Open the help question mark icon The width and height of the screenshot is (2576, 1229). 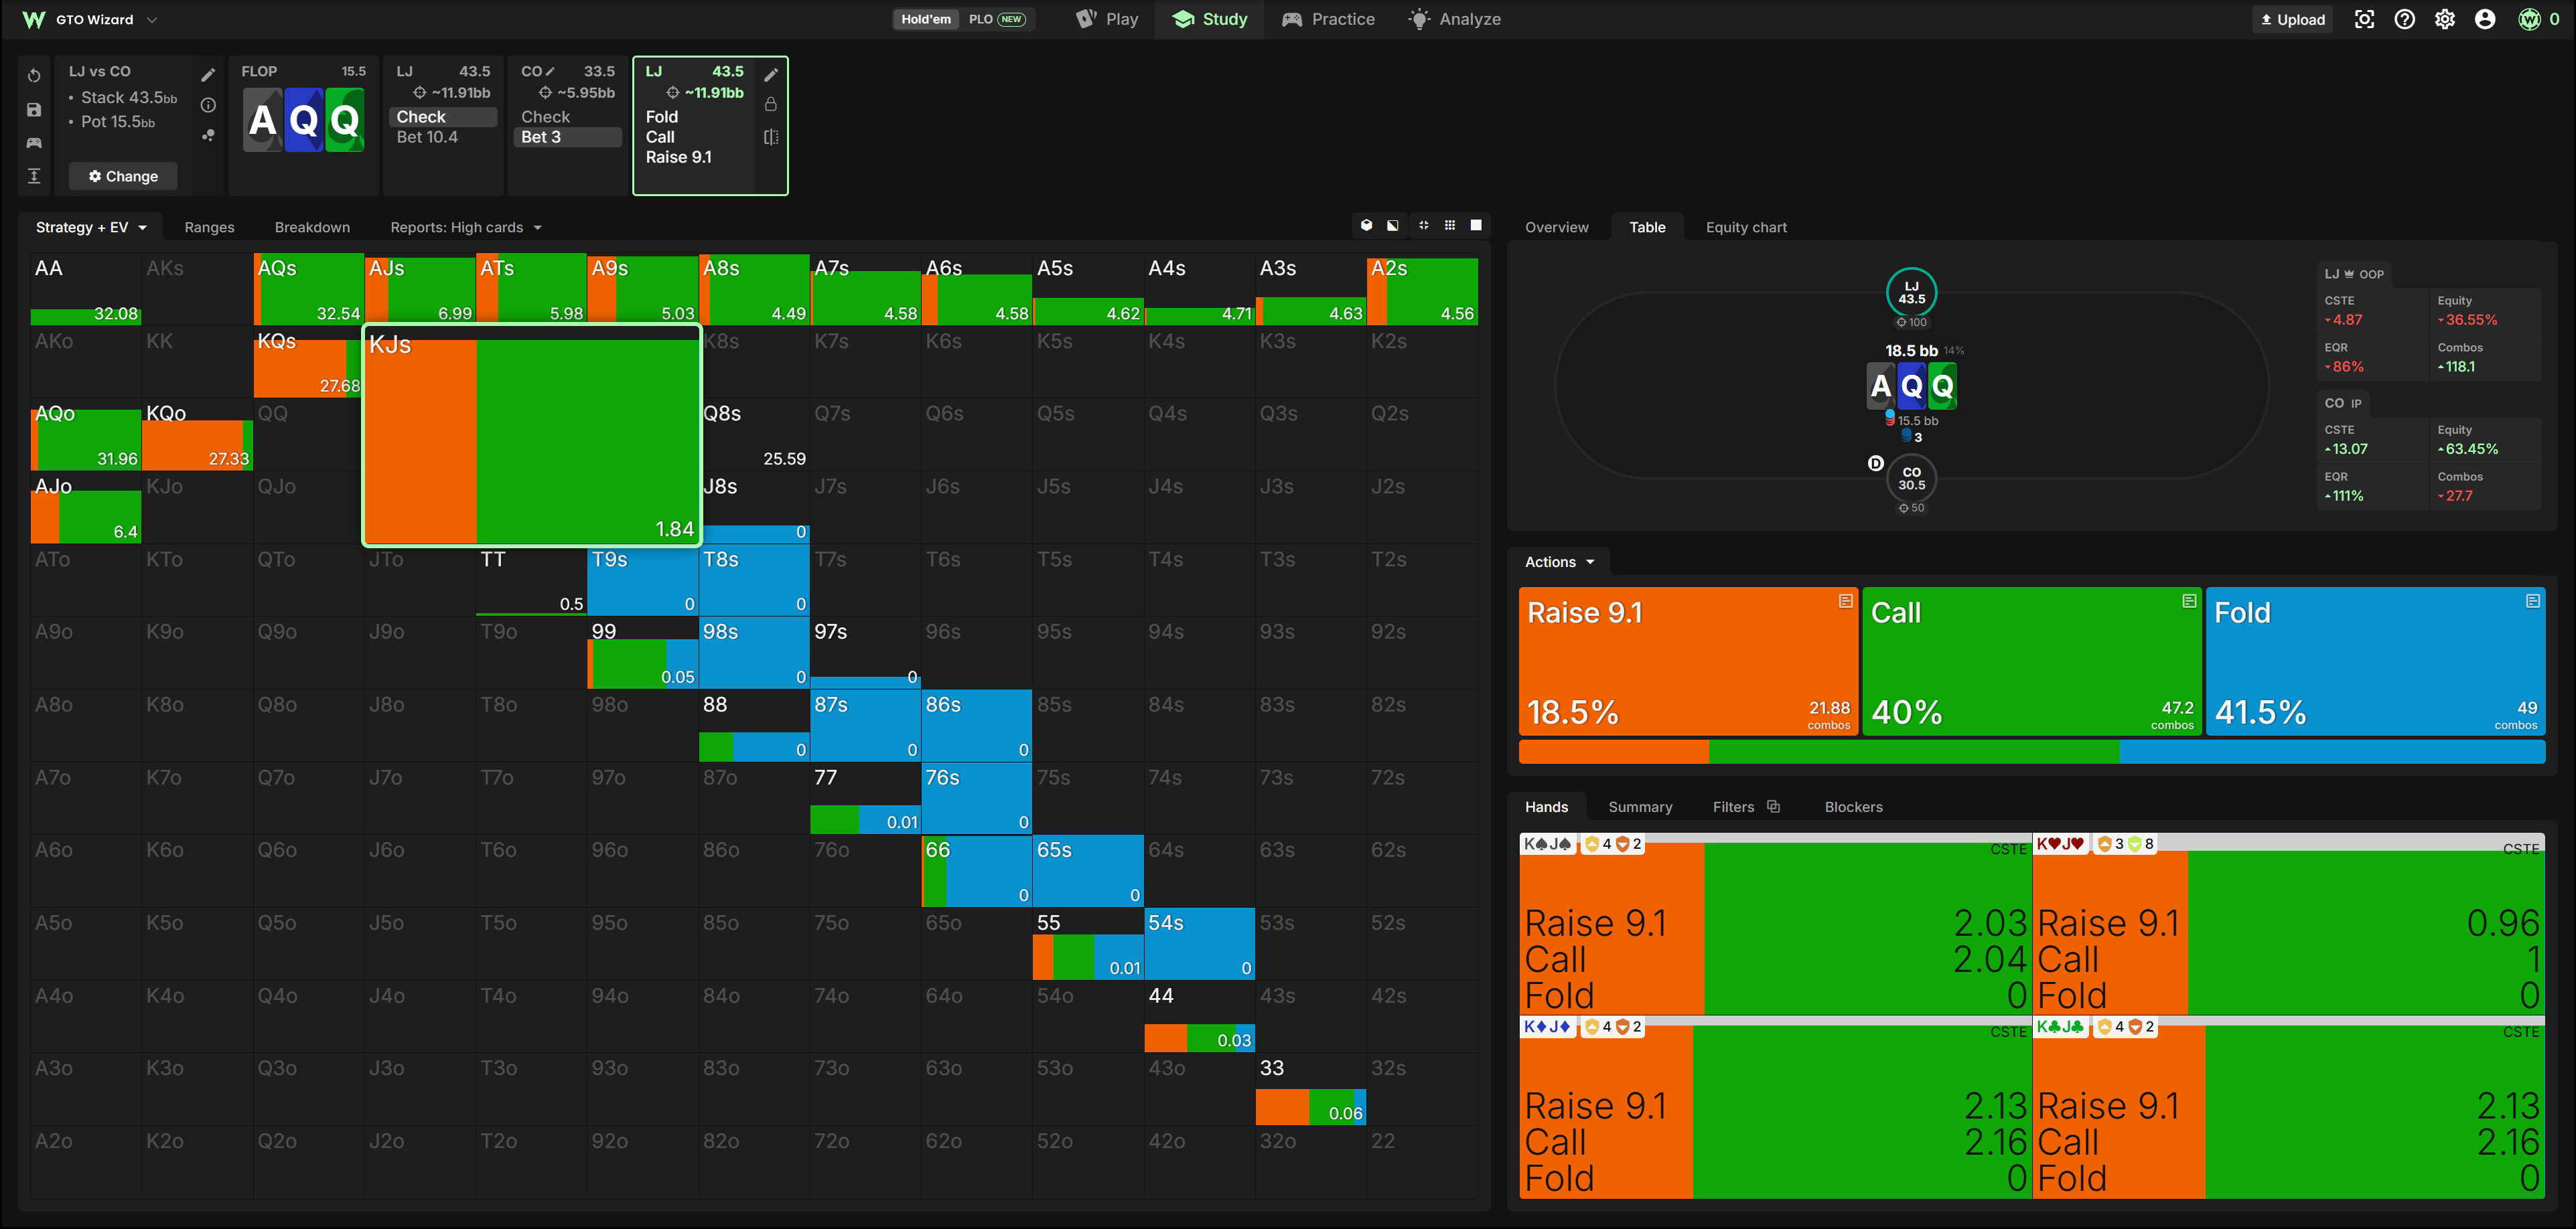pyautogui.click(x=2404, y=19)
